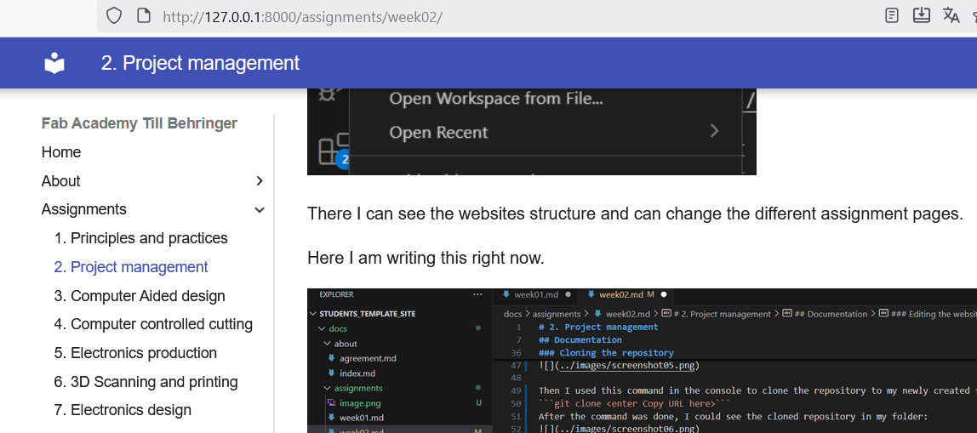Toggle reader view icon in address bar
977x433 pixels.
(892, 15)
